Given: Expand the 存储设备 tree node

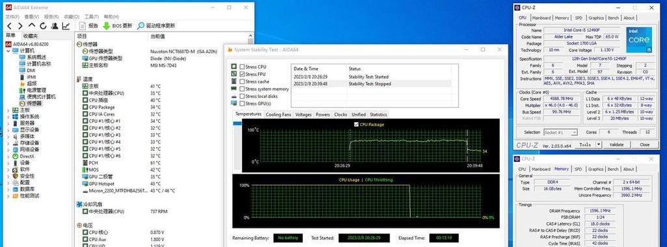Looking at the screenshot, I should pyautogui.click(x=8, y=143).
